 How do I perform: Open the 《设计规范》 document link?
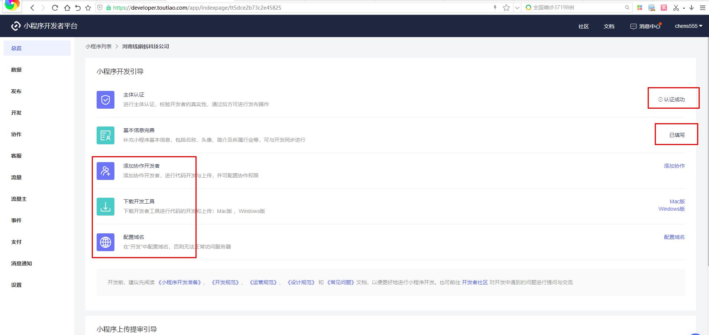pyautogui.click(x=301, y=282)
